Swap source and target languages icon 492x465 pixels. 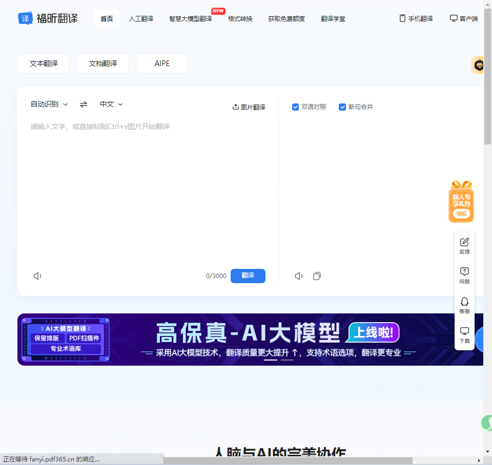point(84,104)
